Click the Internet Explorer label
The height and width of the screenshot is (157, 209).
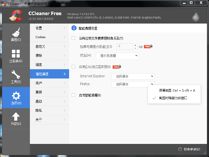tap(92, 76)
